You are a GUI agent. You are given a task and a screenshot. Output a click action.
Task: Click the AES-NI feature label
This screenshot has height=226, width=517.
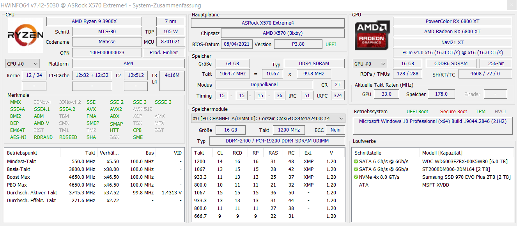[18, 137]
